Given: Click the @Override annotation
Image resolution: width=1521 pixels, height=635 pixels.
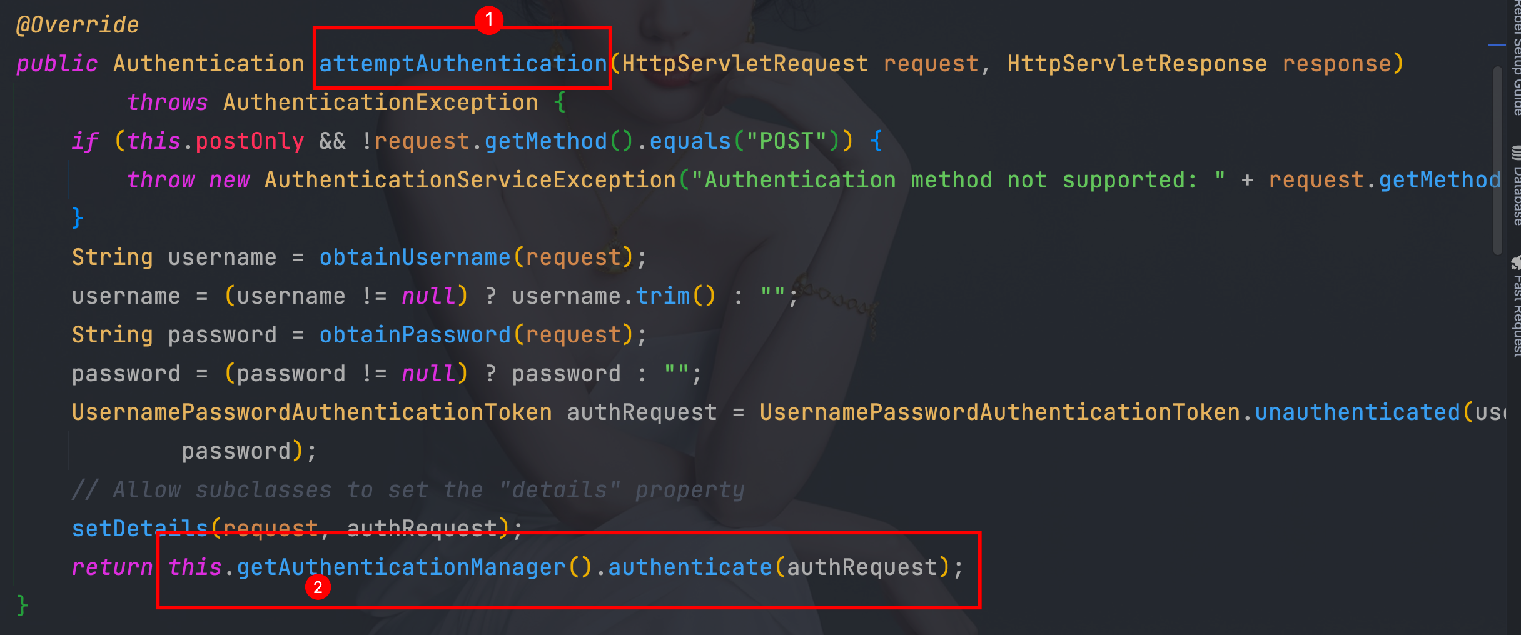Looking at the screenshot, I should 78,25.
